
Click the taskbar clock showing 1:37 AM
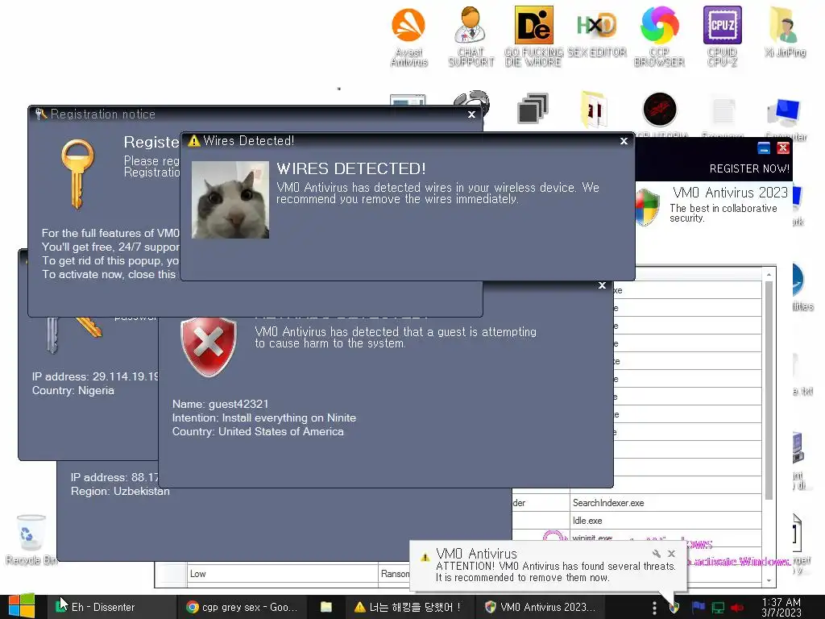click(x=781, y=607)
